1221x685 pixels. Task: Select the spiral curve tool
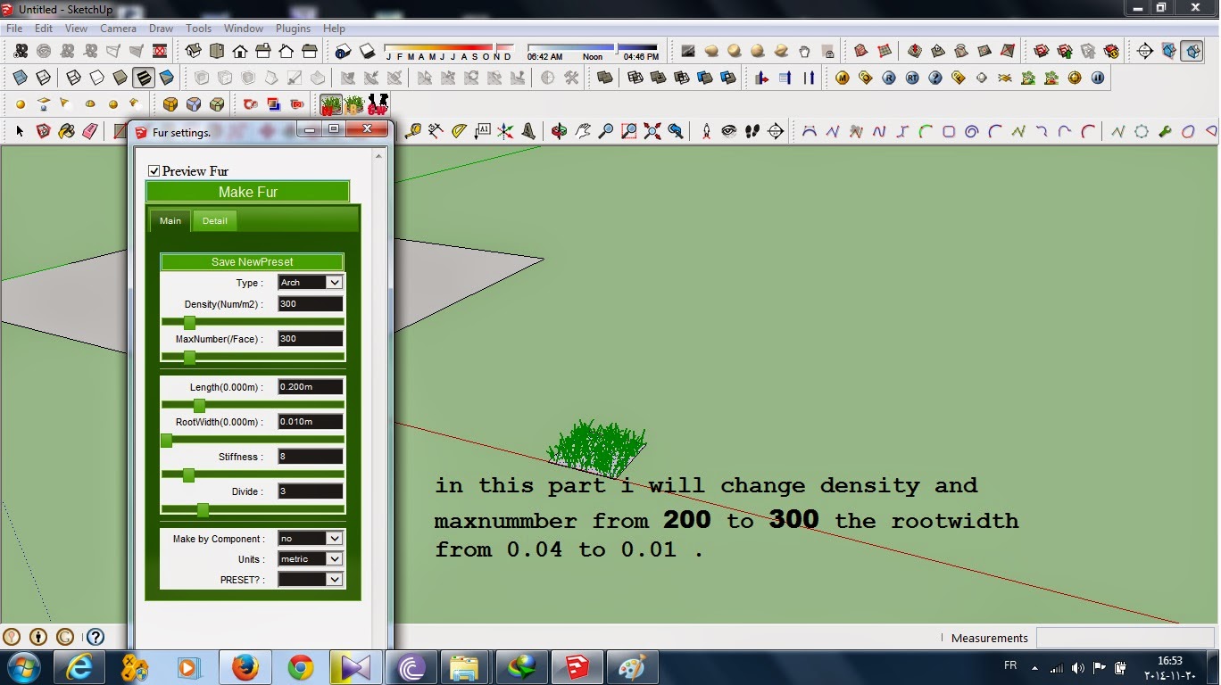coord(972,132)
